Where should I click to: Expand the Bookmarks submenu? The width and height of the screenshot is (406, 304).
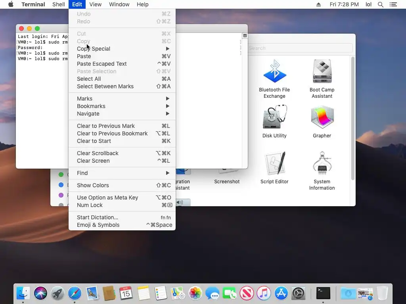coord(122,106)
